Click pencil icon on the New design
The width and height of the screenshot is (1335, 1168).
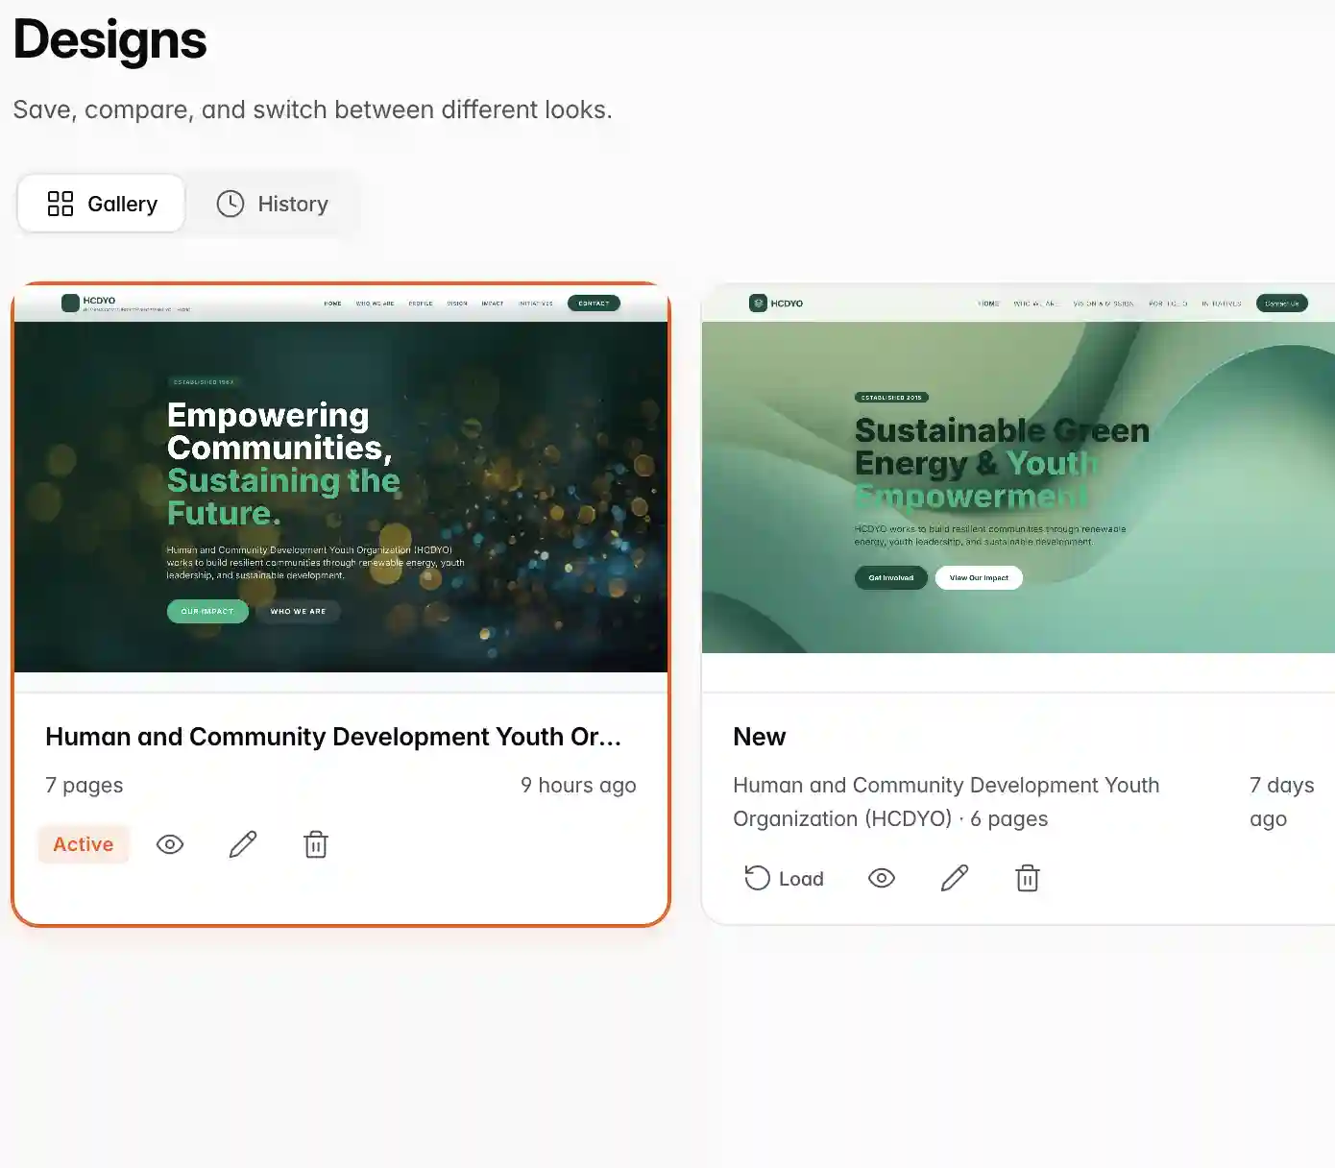(955, 878)
